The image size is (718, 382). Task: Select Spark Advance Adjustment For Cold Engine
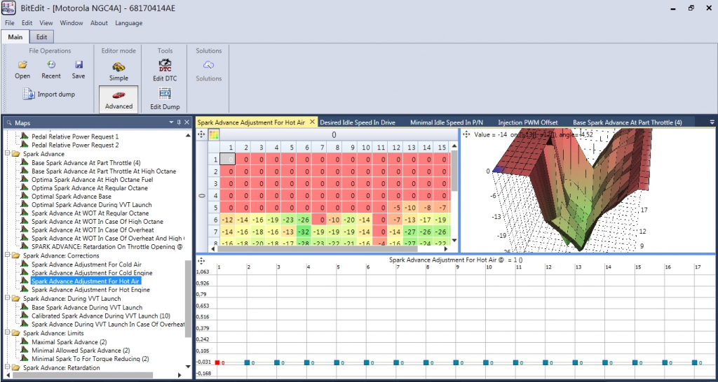point(92,273)
